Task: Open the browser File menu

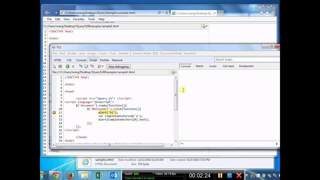Action: point(49,19)
